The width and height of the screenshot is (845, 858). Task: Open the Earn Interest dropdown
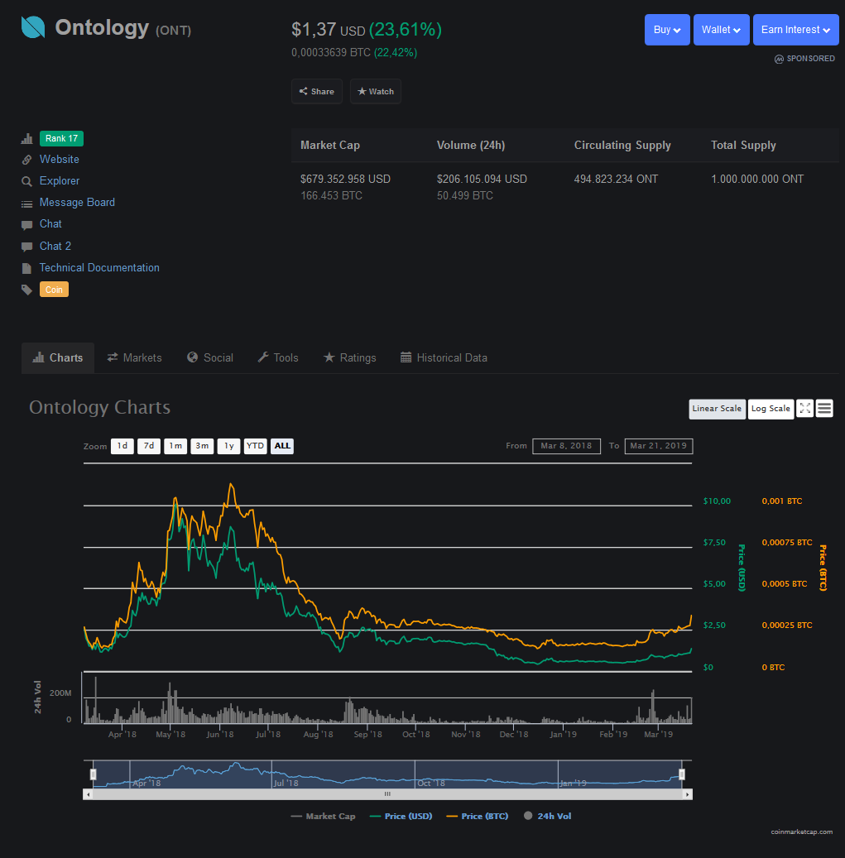point(795,30)
